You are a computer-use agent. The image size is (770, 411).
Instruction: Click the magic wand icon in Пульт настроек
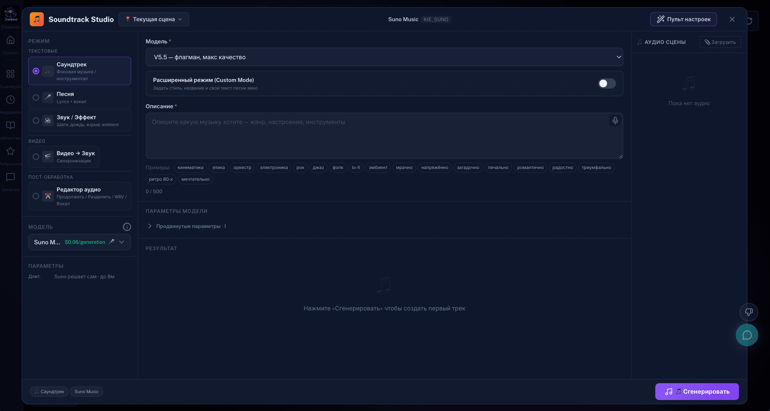[x=660, y=19]
